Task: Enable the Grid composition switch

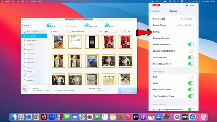Action: click(191, 77)
